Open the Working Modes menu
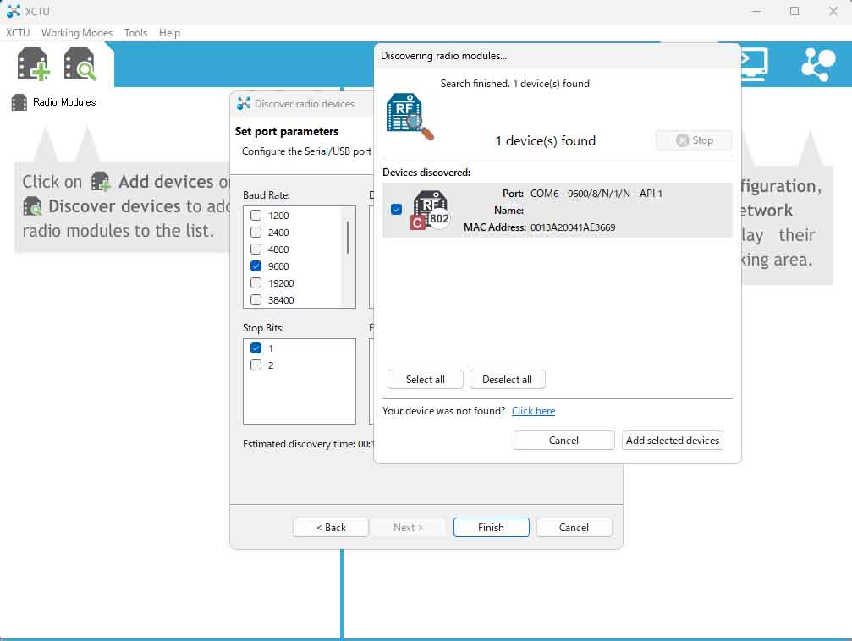The image size is (852, 641). (77, 33)
